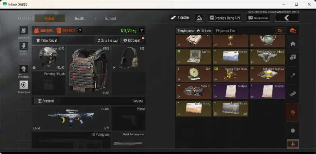The width and height of the screenshot is (316, 154).
Task: Click the help icon next to weight
Action: tap(142, 31)
